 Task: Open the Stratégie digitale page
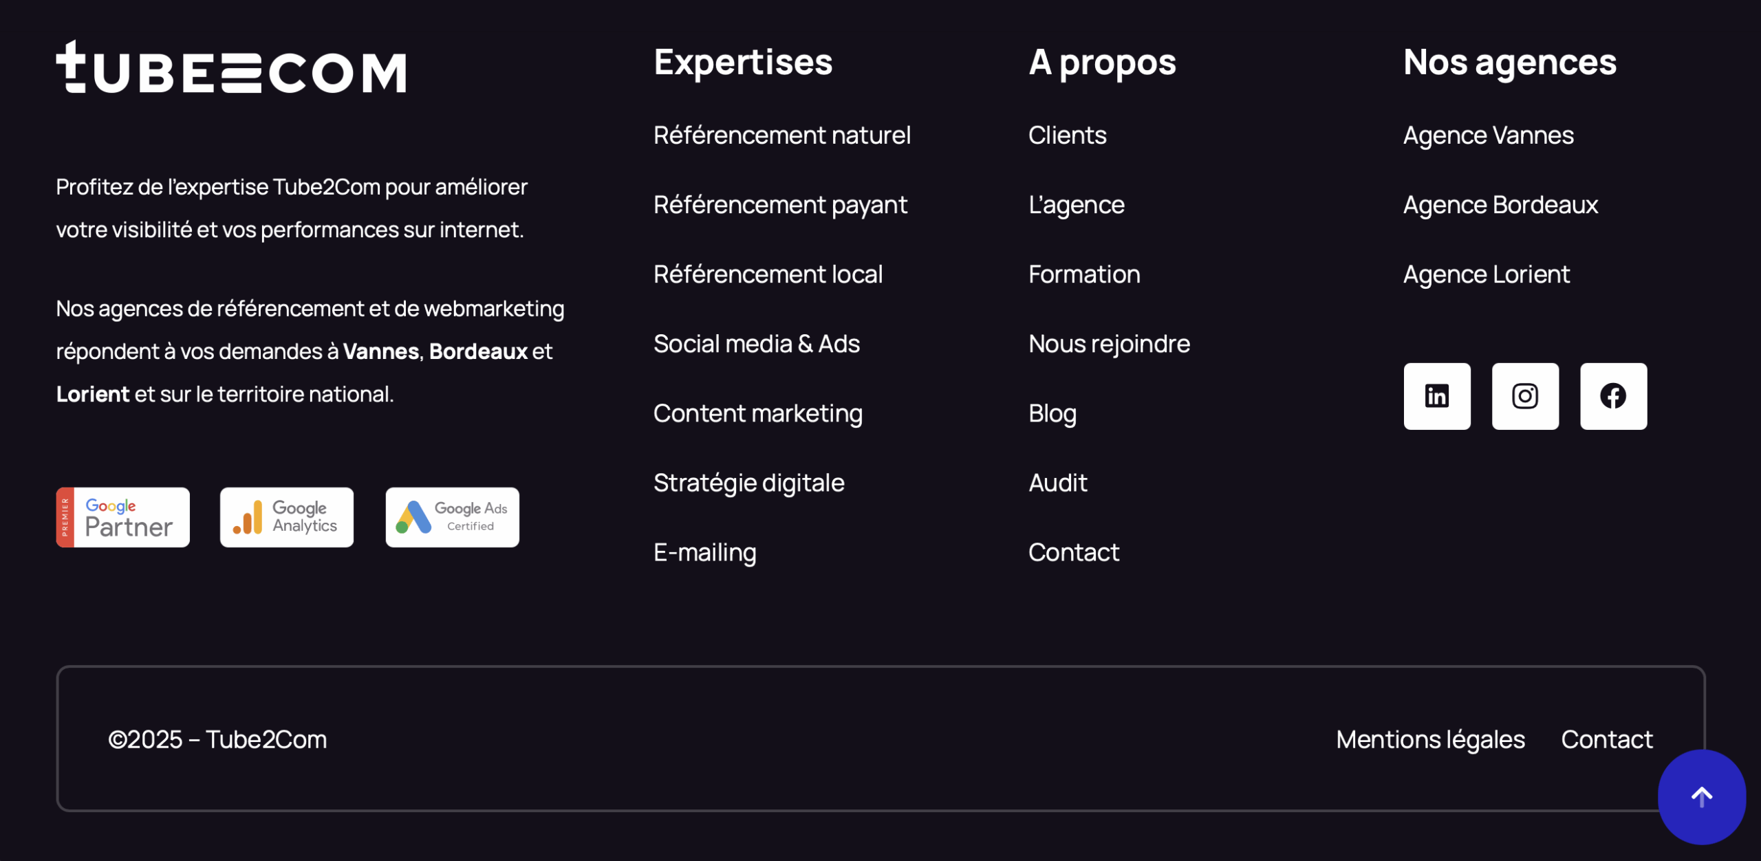click(749, 482)
